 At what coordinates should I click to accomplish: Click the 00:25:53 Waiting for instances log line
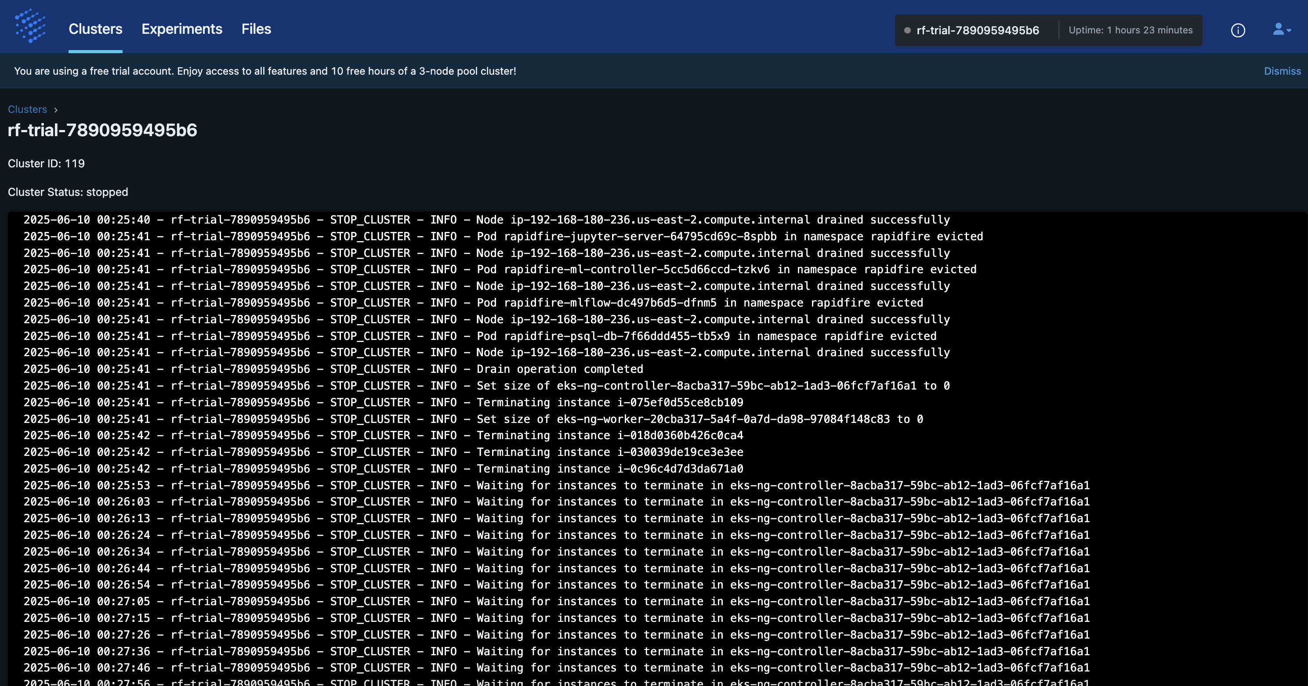coord(557,486)
